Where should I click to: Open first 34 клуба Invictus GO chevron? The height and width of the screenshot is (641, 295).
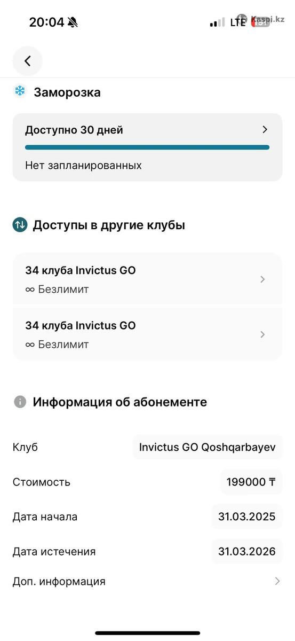262,279
